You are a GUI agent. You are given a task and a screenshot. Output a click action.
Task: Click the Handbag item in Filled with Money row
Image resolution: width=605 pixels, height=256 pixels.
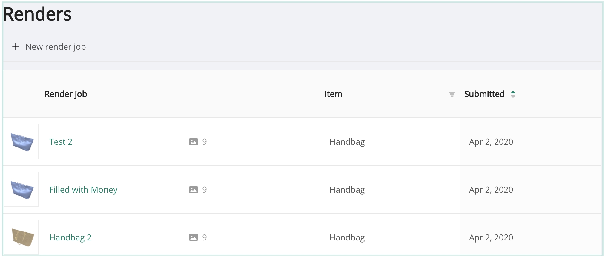click(x=347, y=190)
